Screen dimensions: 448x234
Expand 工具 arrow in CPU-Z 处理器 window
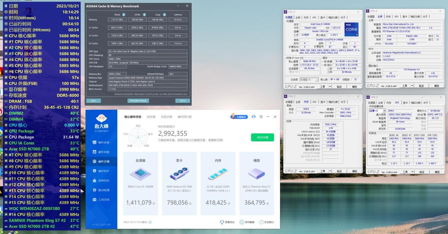click(329, 86)
